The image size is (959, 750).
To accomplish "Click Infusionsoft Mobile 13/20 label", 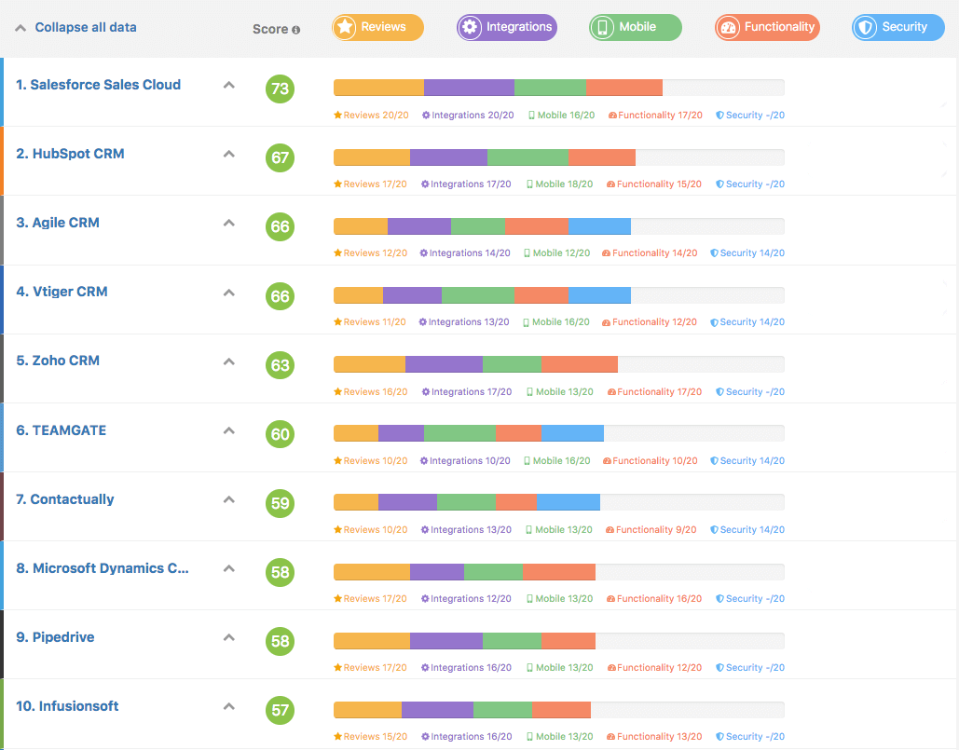I will pyautogui.click(x=559, y=737).
